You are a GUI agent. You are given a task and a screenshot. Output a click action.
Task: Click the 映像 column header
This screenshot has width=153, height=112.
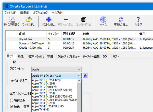click(x=110, y=34)
